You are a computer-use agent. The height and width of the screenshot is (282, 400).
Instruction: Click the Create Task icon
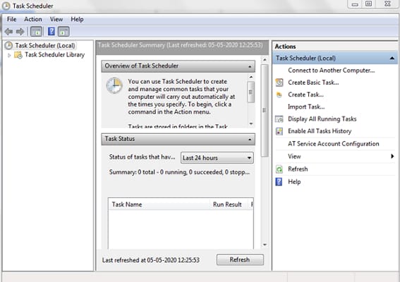(279, 95)
